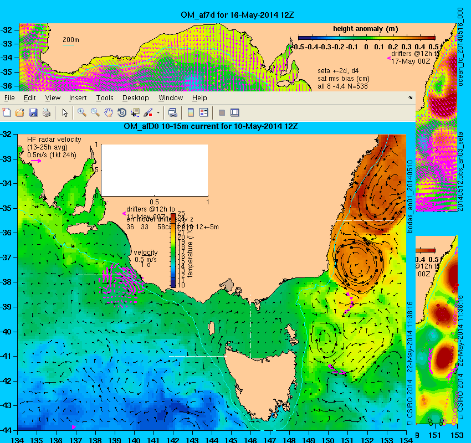Select the Brush data tool
Image resolution: width=471 pixels, height=443 pixels.
pyautogui.click(x=148, y=112)
